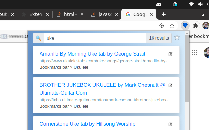Image resolution: width=209 pixels, height=130 pixels.
Task: Close the javascript Stack Overflow tab
Action: (117, 14)
